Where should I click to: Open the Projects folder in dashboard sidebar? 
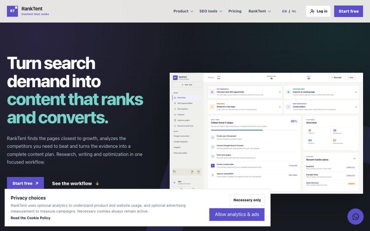pyautogui.click(x=175, y=115)
